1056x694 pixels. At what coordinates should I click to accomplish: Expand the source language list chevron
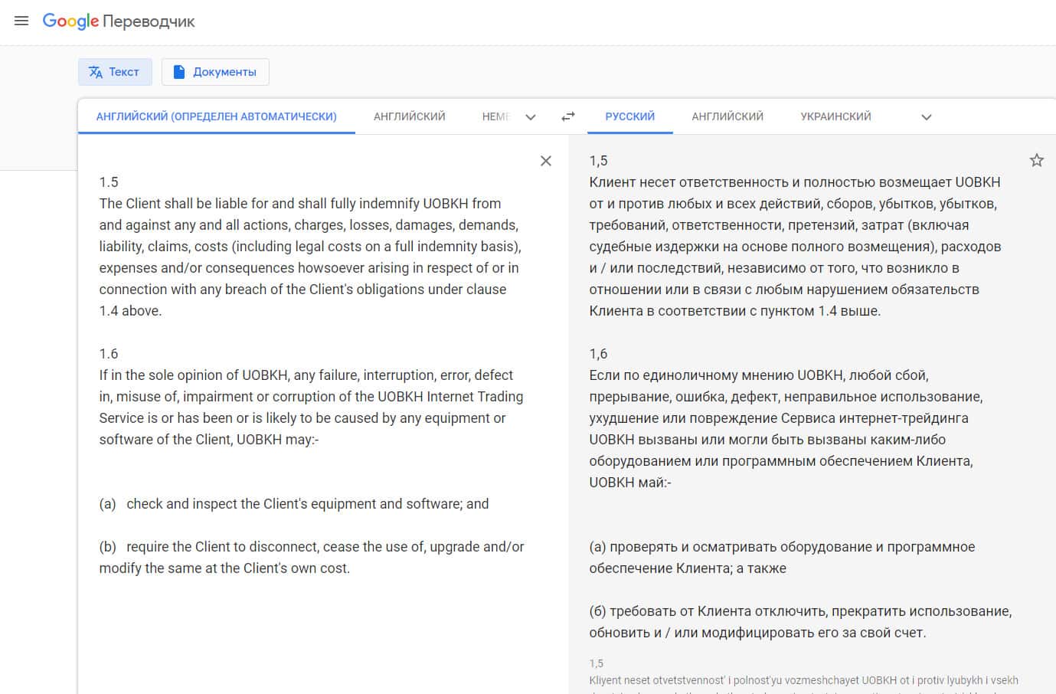(x=531, y=117)
